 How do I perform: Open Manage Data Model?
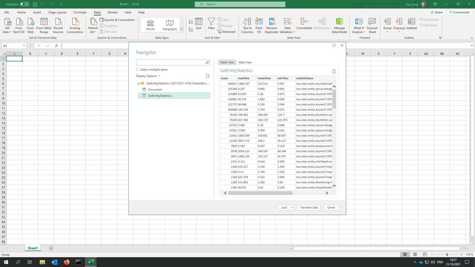pyautogui.click(x=339, y=26)
